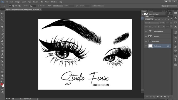The image size is (178, 100).
Task: Open the Layer menu
Action: (x=24, y=2)
